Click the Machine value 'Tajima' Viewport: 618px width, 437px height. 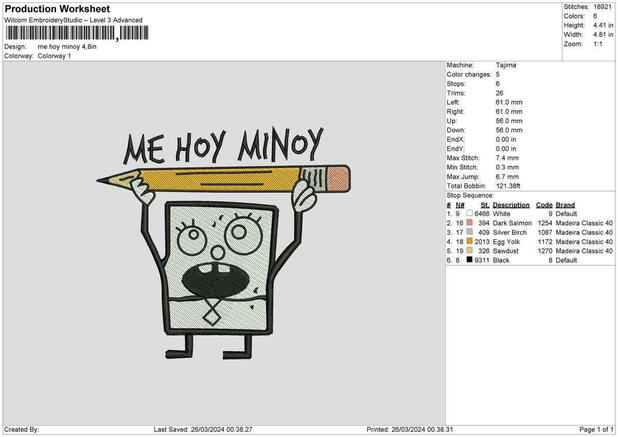pyautogui.click(x=506, y=65)
